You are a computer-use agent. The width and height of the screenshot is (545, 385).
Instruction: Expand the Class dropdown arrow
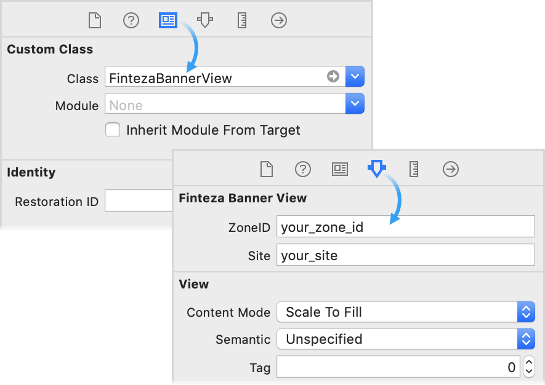(355, 77)
